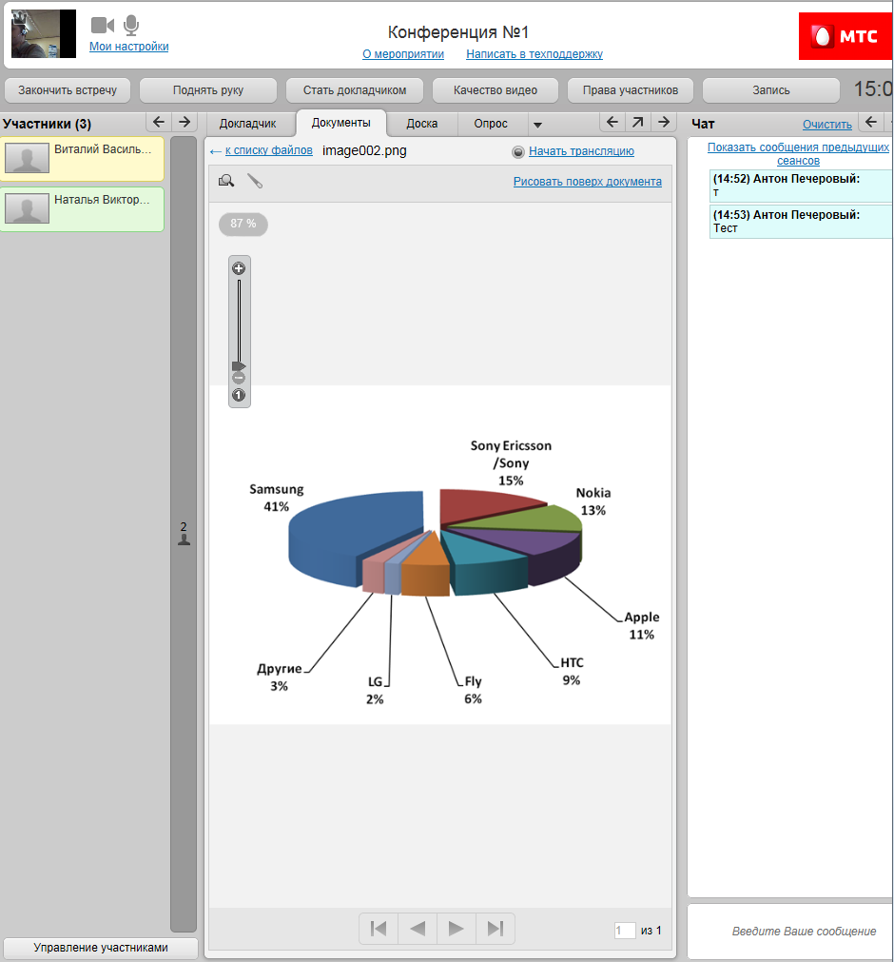This screenshot has width=894, height=962.
Task: Click the camera icon to toggle video
Action: point(103,26)
